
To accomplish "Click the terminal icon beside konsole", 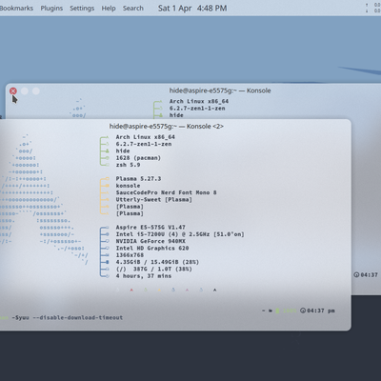I will coord(108,186).
